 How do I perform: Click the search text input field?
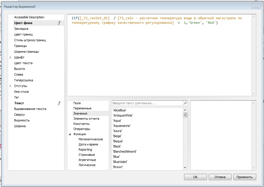[x=147, y=103]
